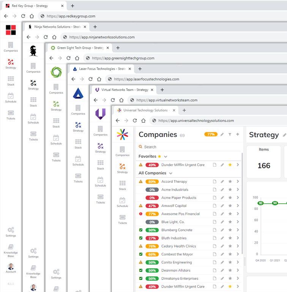The height and width of the screenshot is (292, 287).
Task: Go back in Laser Focus Technologies browser
Action: 73,79
